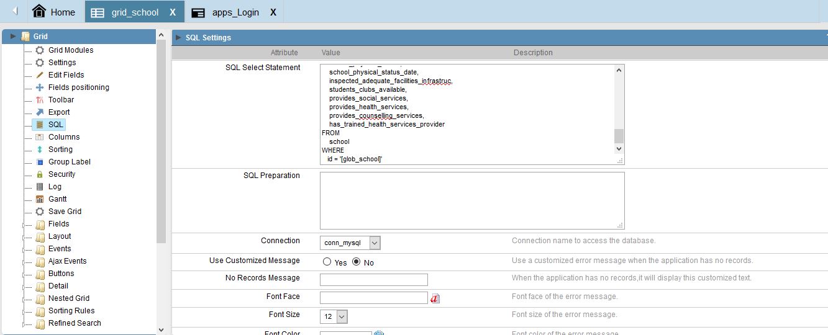The image size is (828, 335).
Task: Click the Gantt chart icon
Action: pos(40,199)
